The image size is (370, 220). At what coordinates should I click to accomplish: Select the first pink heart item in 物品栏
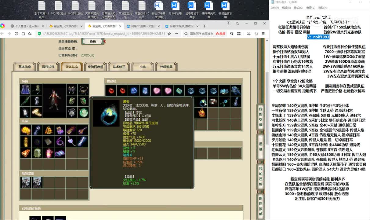click(156, 90)
